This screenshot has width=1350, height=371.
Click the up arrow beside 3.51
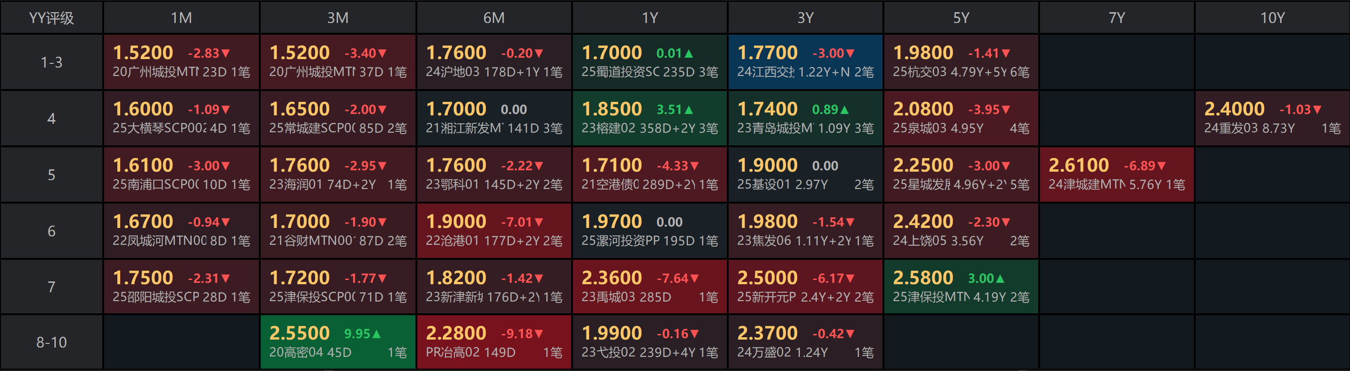coord(689,110)
